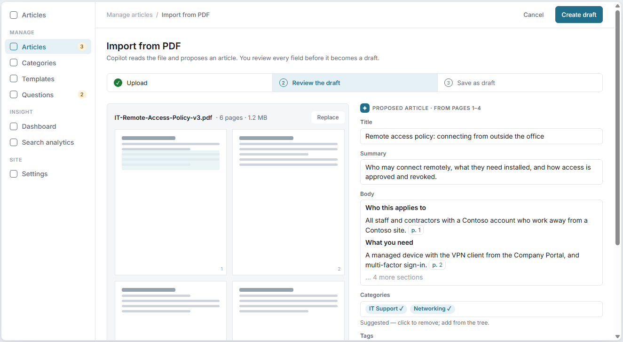Click the green Upload completed checkmark

[x=118, y=83]
